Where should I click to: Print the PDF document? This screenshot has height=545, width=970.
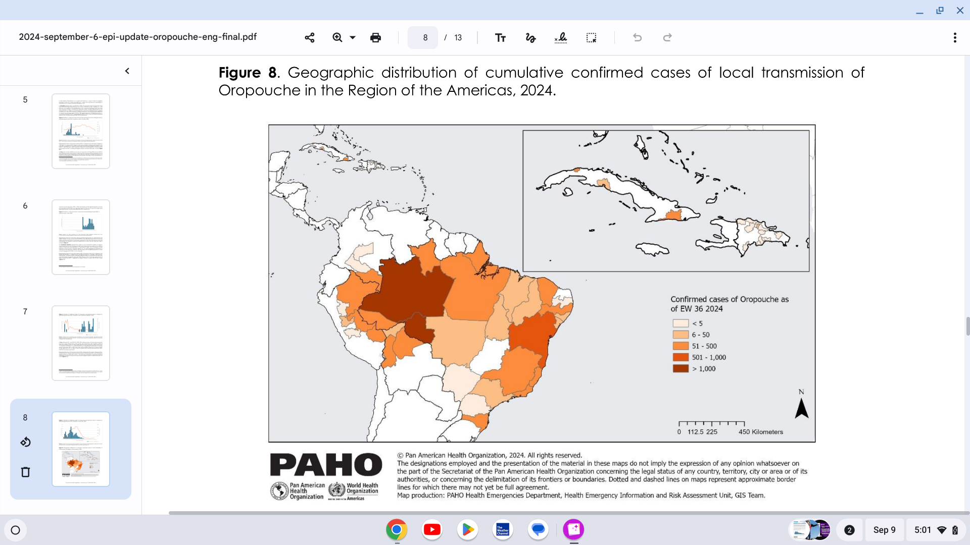point(375,37)
